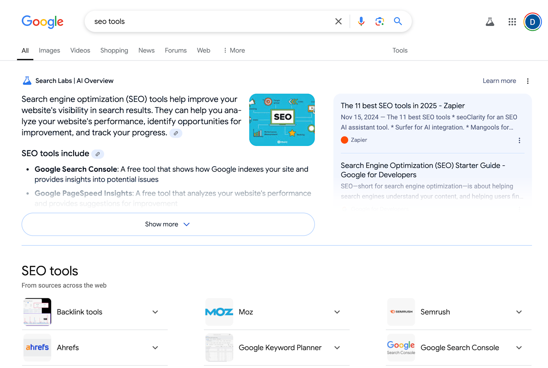Click the Ahrefs label

click(x=68, y=348)
